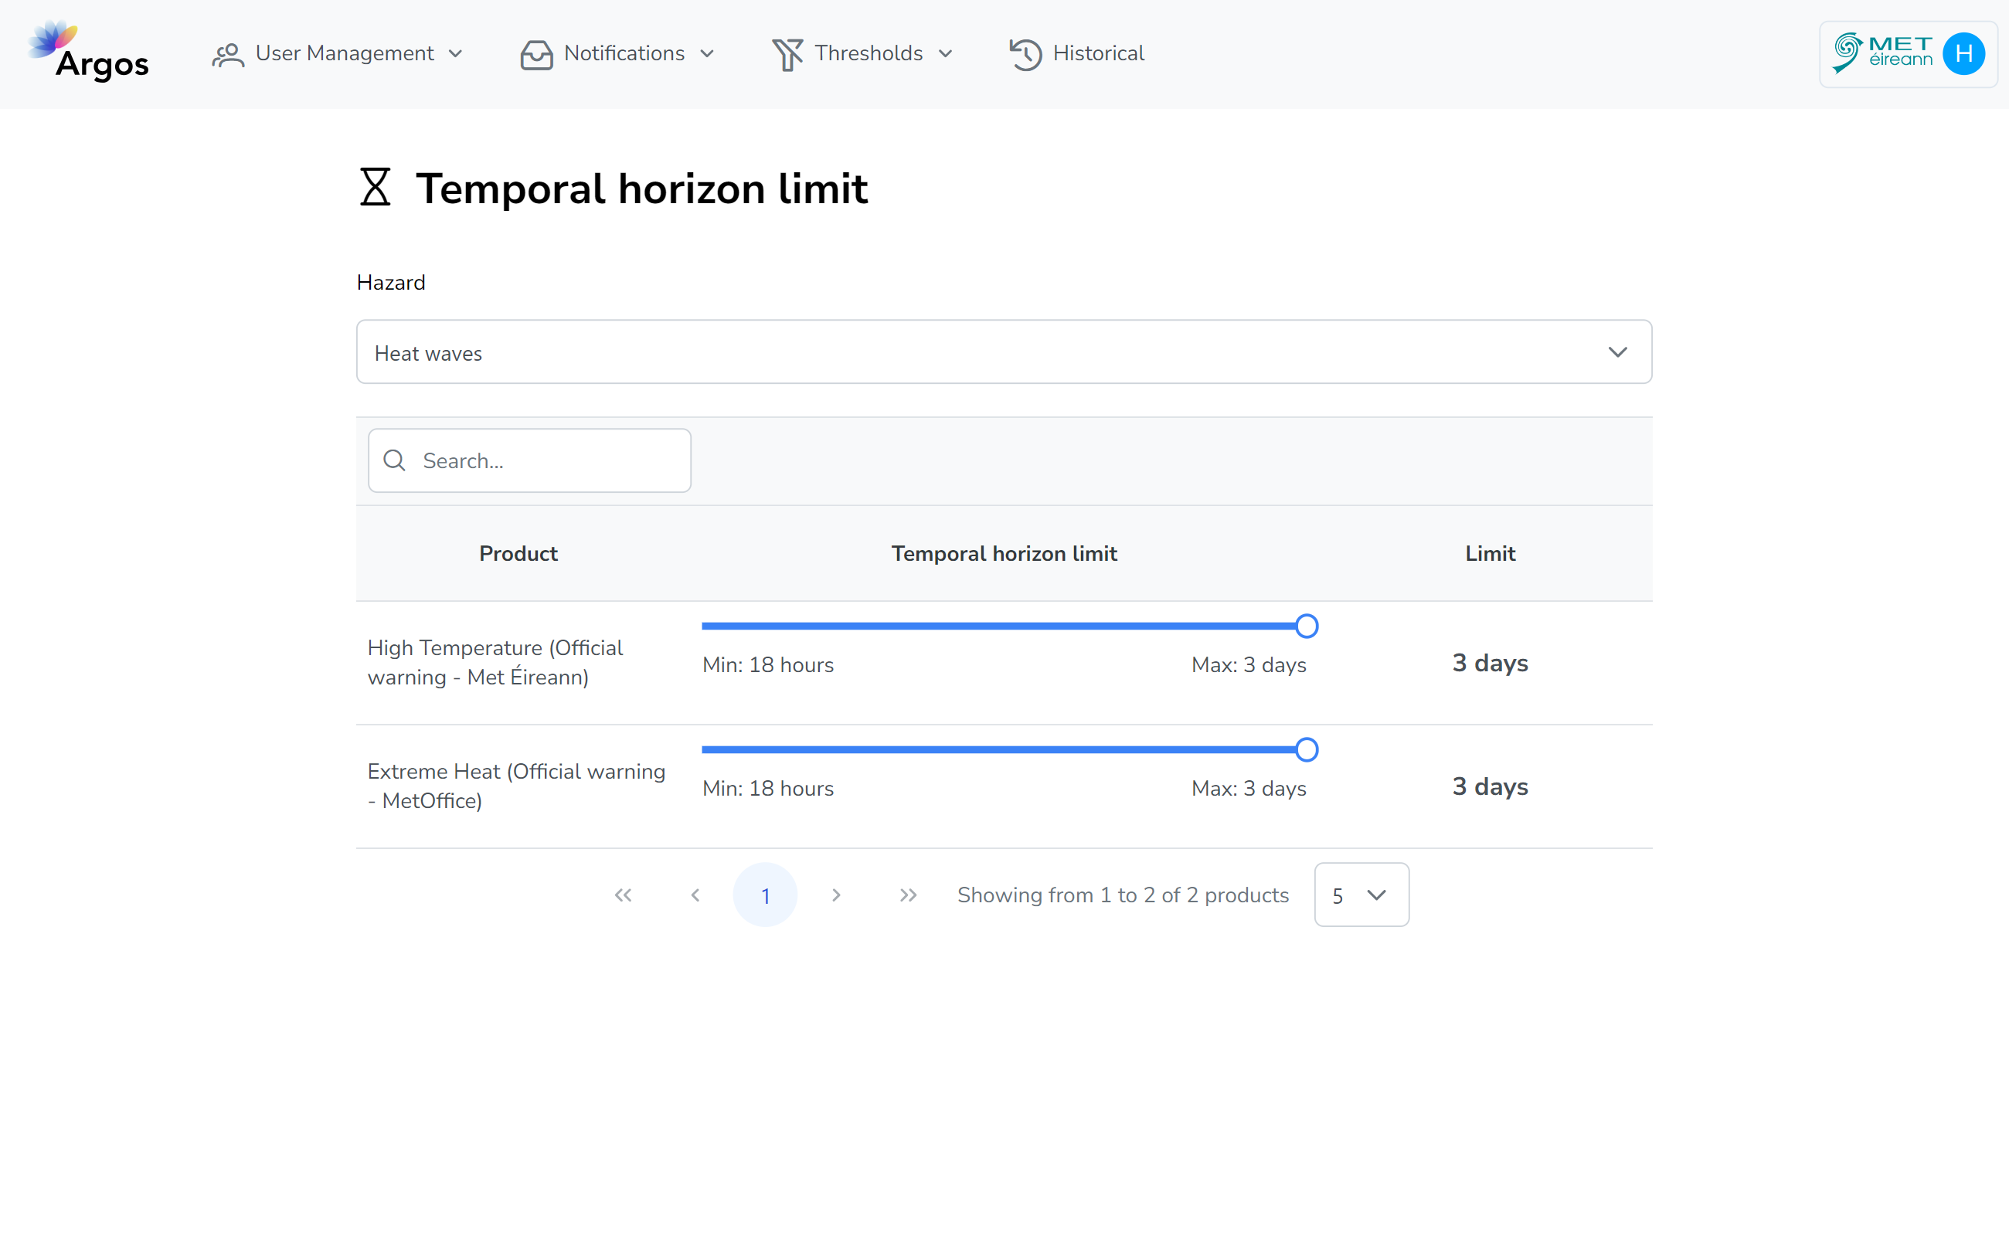Click 'Min: 18 hours' in High Temperature row
The height and width of the screenshot is (1236, 2009).
coord(768,664)
